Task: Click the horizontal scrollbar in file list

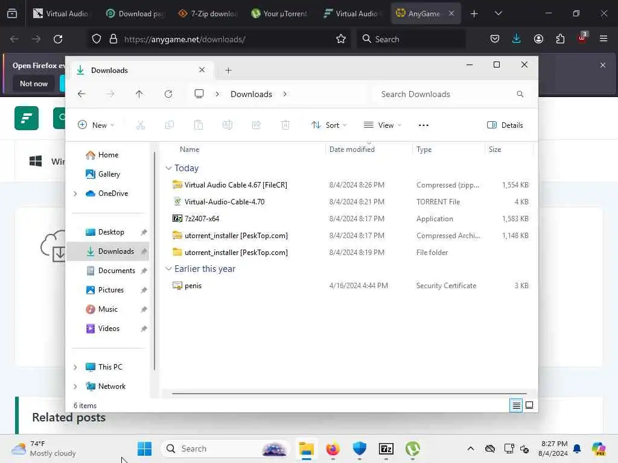Action: pyautogui.click(x=349, y=393)
